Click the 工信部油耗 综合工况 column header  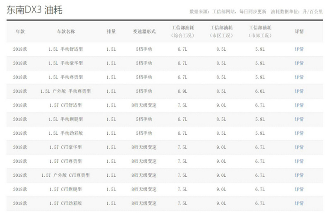tap(183, 31)
